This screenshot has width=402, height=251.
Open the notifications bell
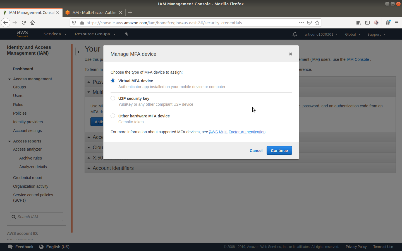point(295,34)
